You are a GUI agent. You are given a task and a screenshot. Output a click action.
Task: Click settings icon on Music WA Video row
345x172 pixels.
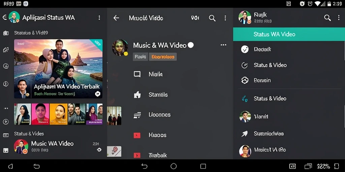coord(99,150)
